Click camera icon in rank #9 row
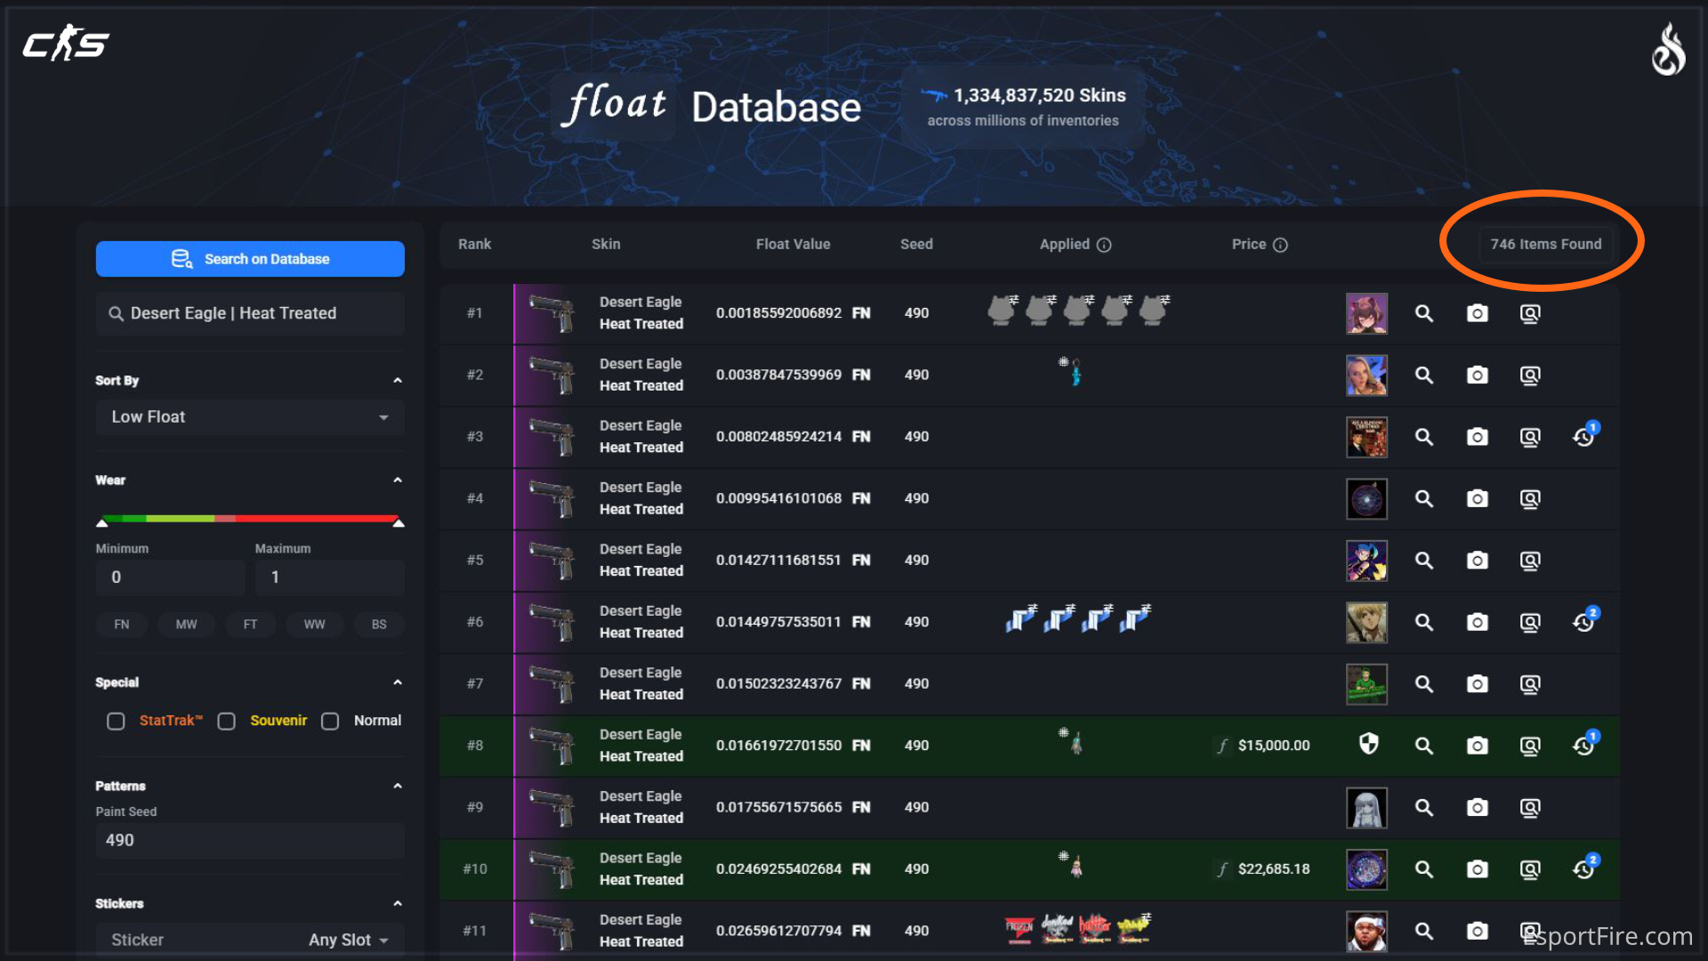 (1477, 807)
